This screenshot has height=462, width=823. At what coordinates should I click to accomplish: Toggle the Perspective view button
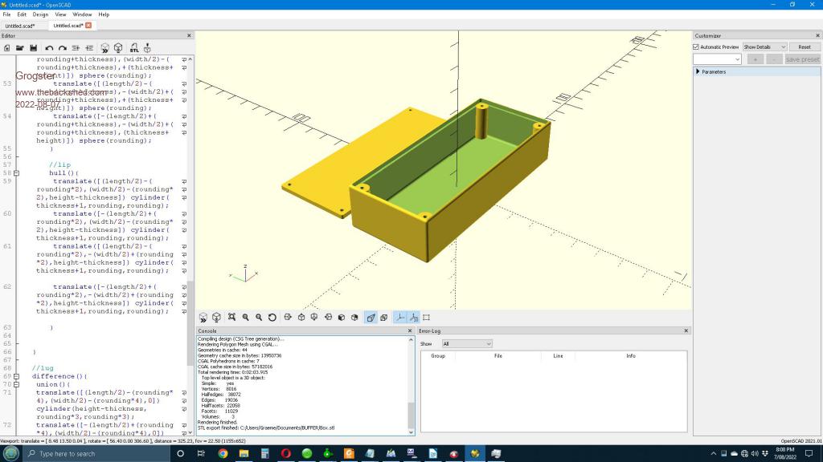coord(371,318)
